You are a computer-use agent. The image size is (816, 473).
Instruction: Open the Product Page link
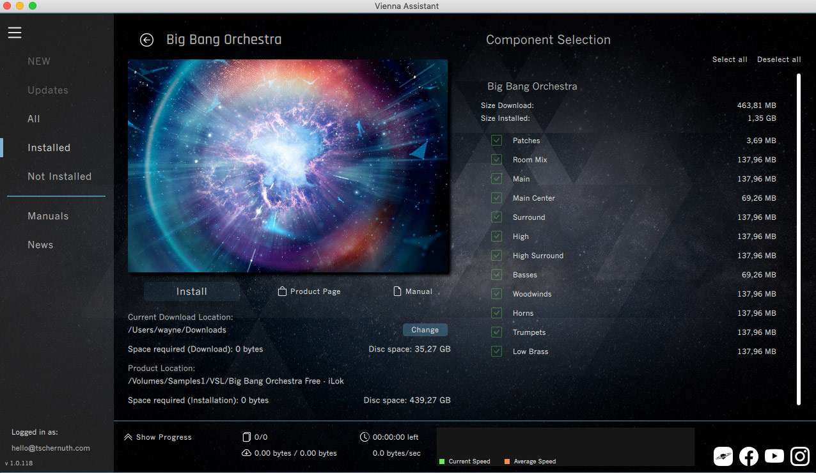pyautogui.click(x=310, y=291)
